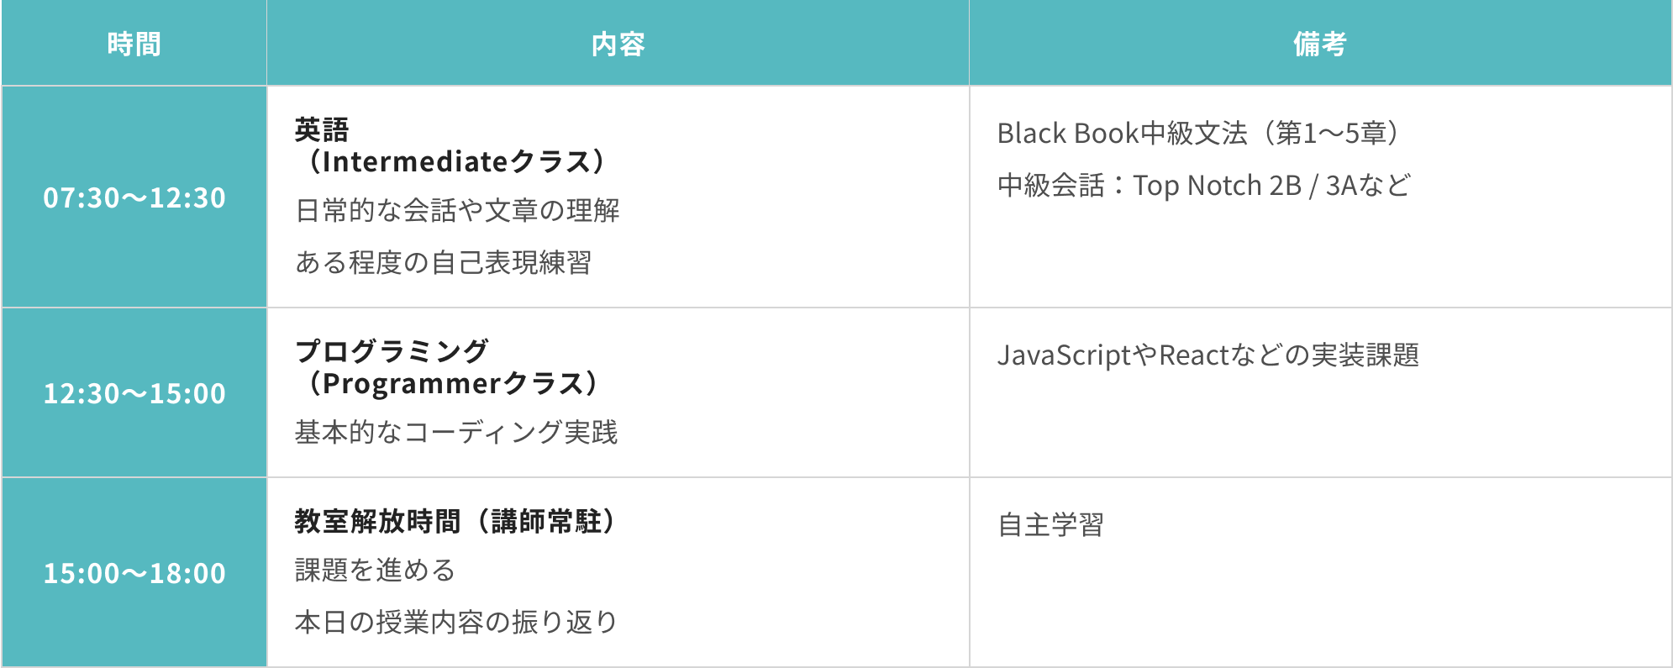Image resolution: width=1673 pixels, height=668 pixels.
Task: Select the text 日常的な会話や文章の理解
Action: [x=457, y=210]
